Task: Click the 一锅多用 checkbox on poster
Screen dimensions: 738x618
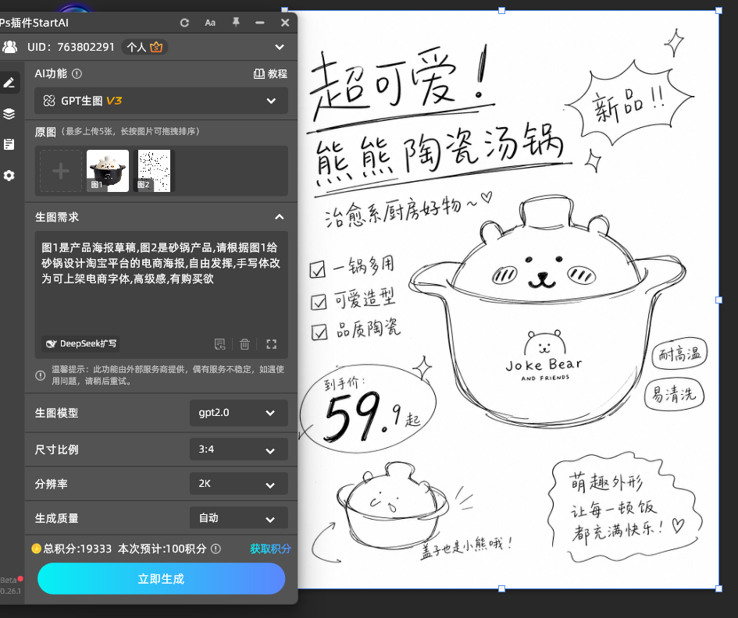Action: (x=317, y=270)
